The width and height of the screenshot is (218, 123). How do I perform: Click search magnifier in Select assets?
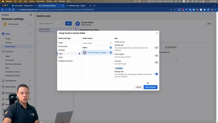[x=111, y=43]
